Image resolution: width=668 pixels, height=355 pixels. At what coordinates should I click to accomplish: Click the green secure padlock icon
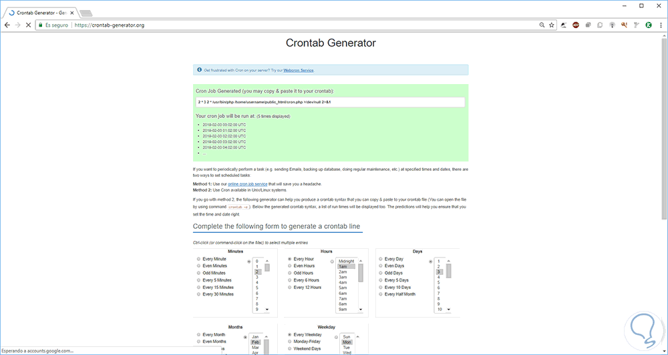coord(40,25)
